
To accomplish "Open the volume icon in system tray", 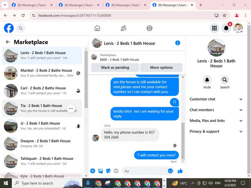I will [210, 183].
